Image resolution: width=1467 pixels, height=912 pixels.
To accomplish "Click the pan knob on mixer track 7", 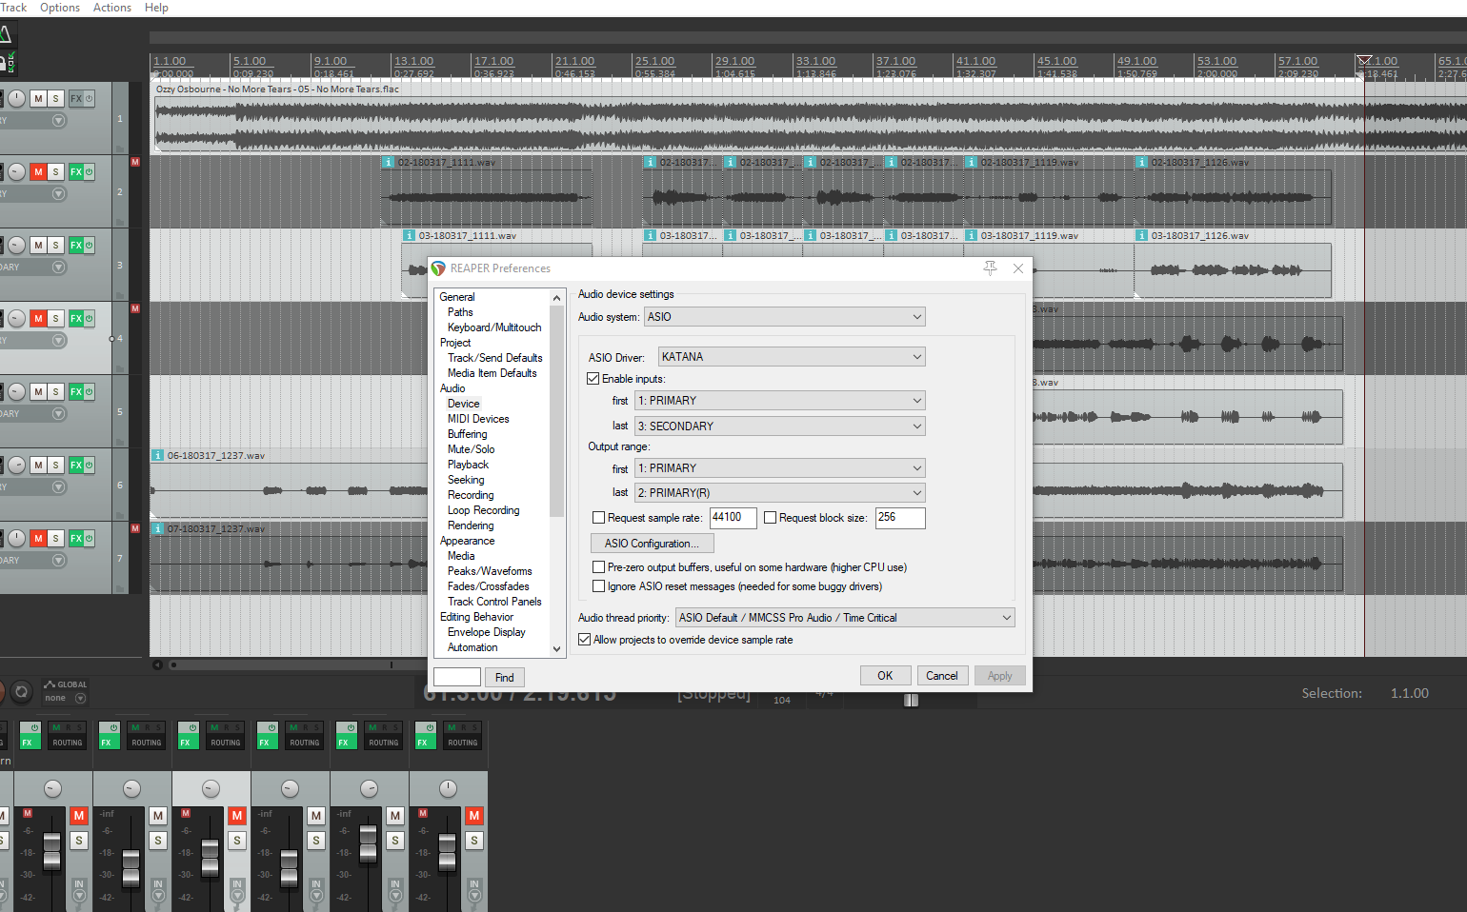I will tap(448, 788).
